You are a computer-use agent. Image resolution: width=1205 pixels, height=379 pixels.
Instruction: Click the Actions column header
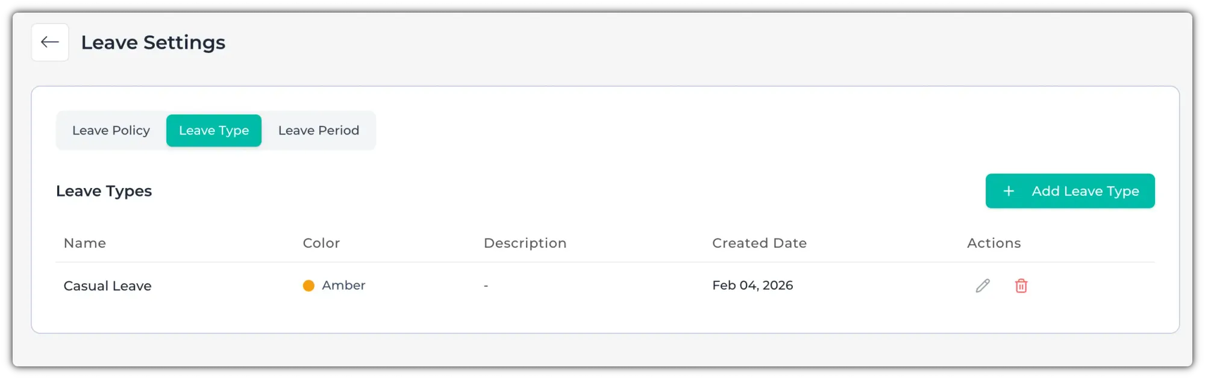pyautogui.click(x=994, y=243)
